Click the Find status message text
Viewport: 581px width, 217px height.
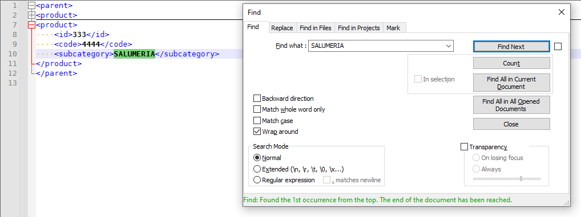click(378, 199)
